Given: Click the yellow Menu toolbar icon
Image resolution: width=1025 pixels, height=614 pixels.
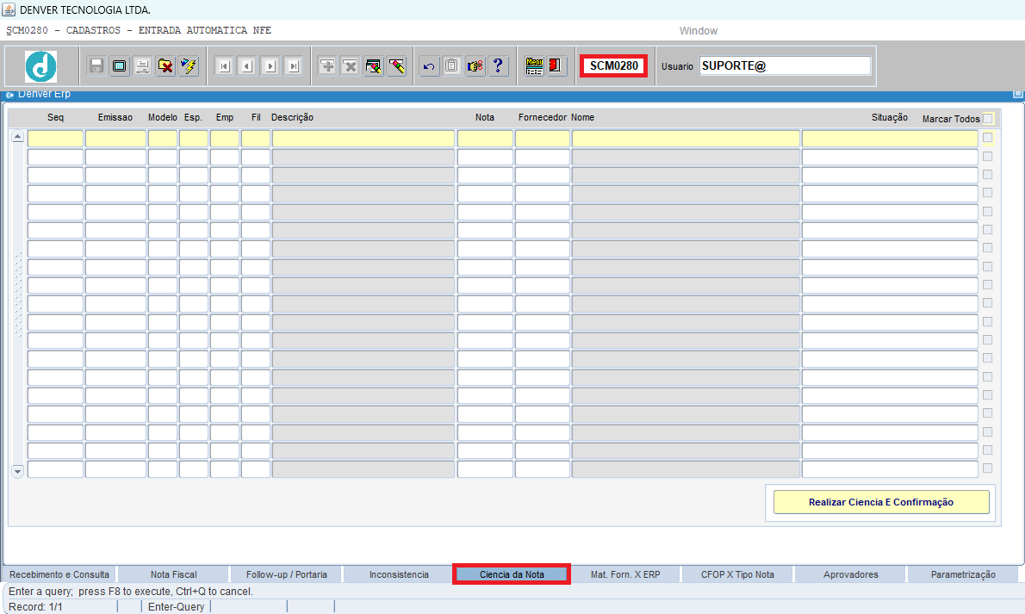Looking at the screenshot, I should click(534, 66).
